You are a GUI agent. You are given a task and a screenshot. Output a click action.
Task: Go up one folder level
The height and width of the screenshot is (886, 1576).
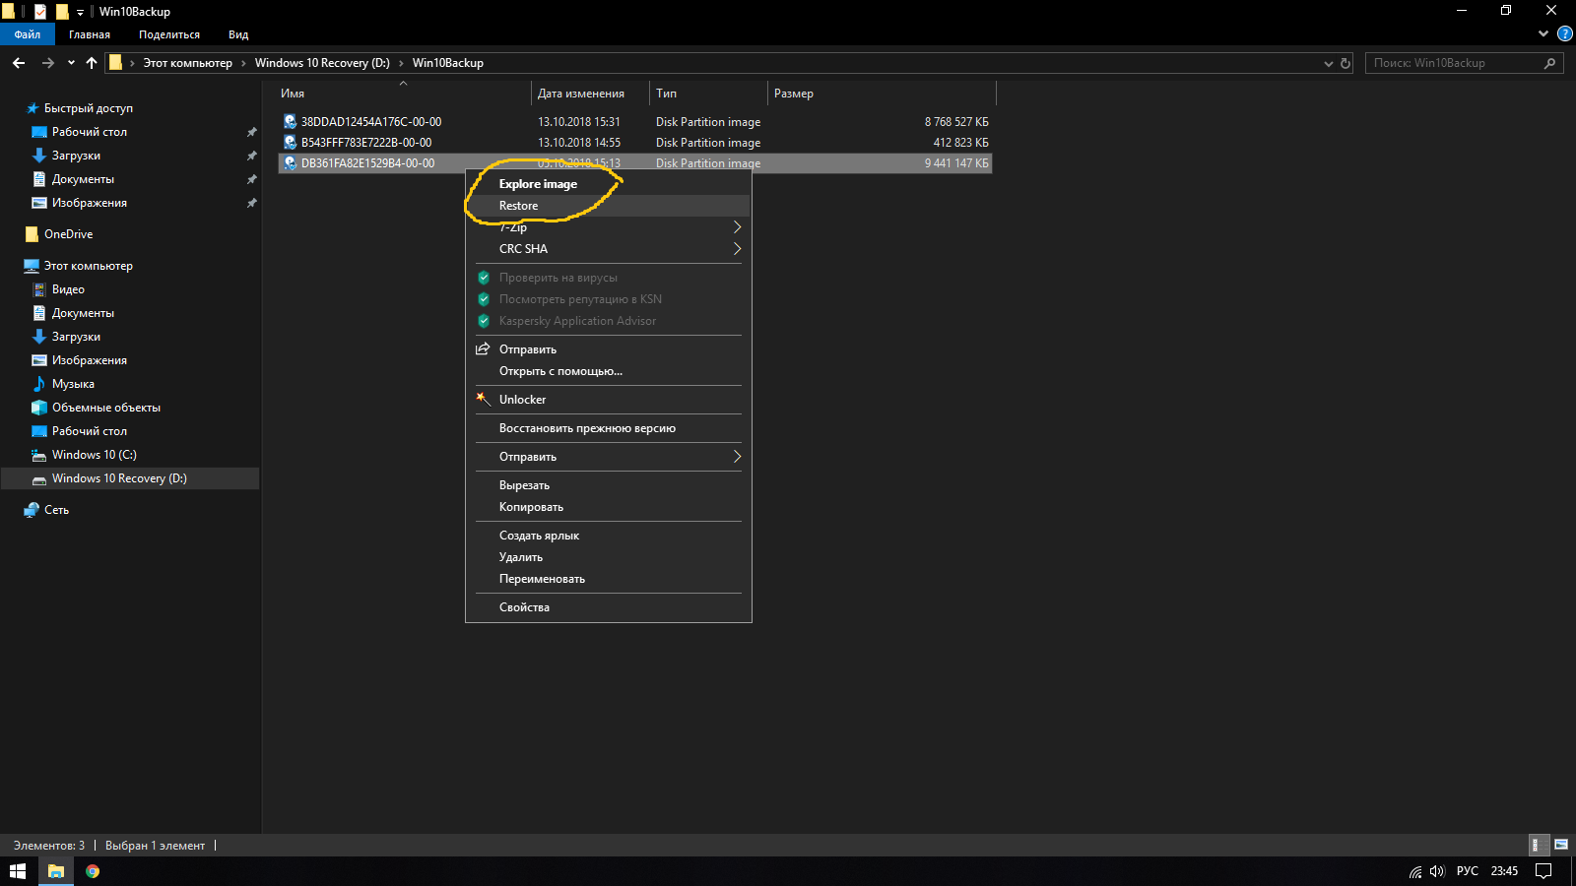[x=92, y=63]
